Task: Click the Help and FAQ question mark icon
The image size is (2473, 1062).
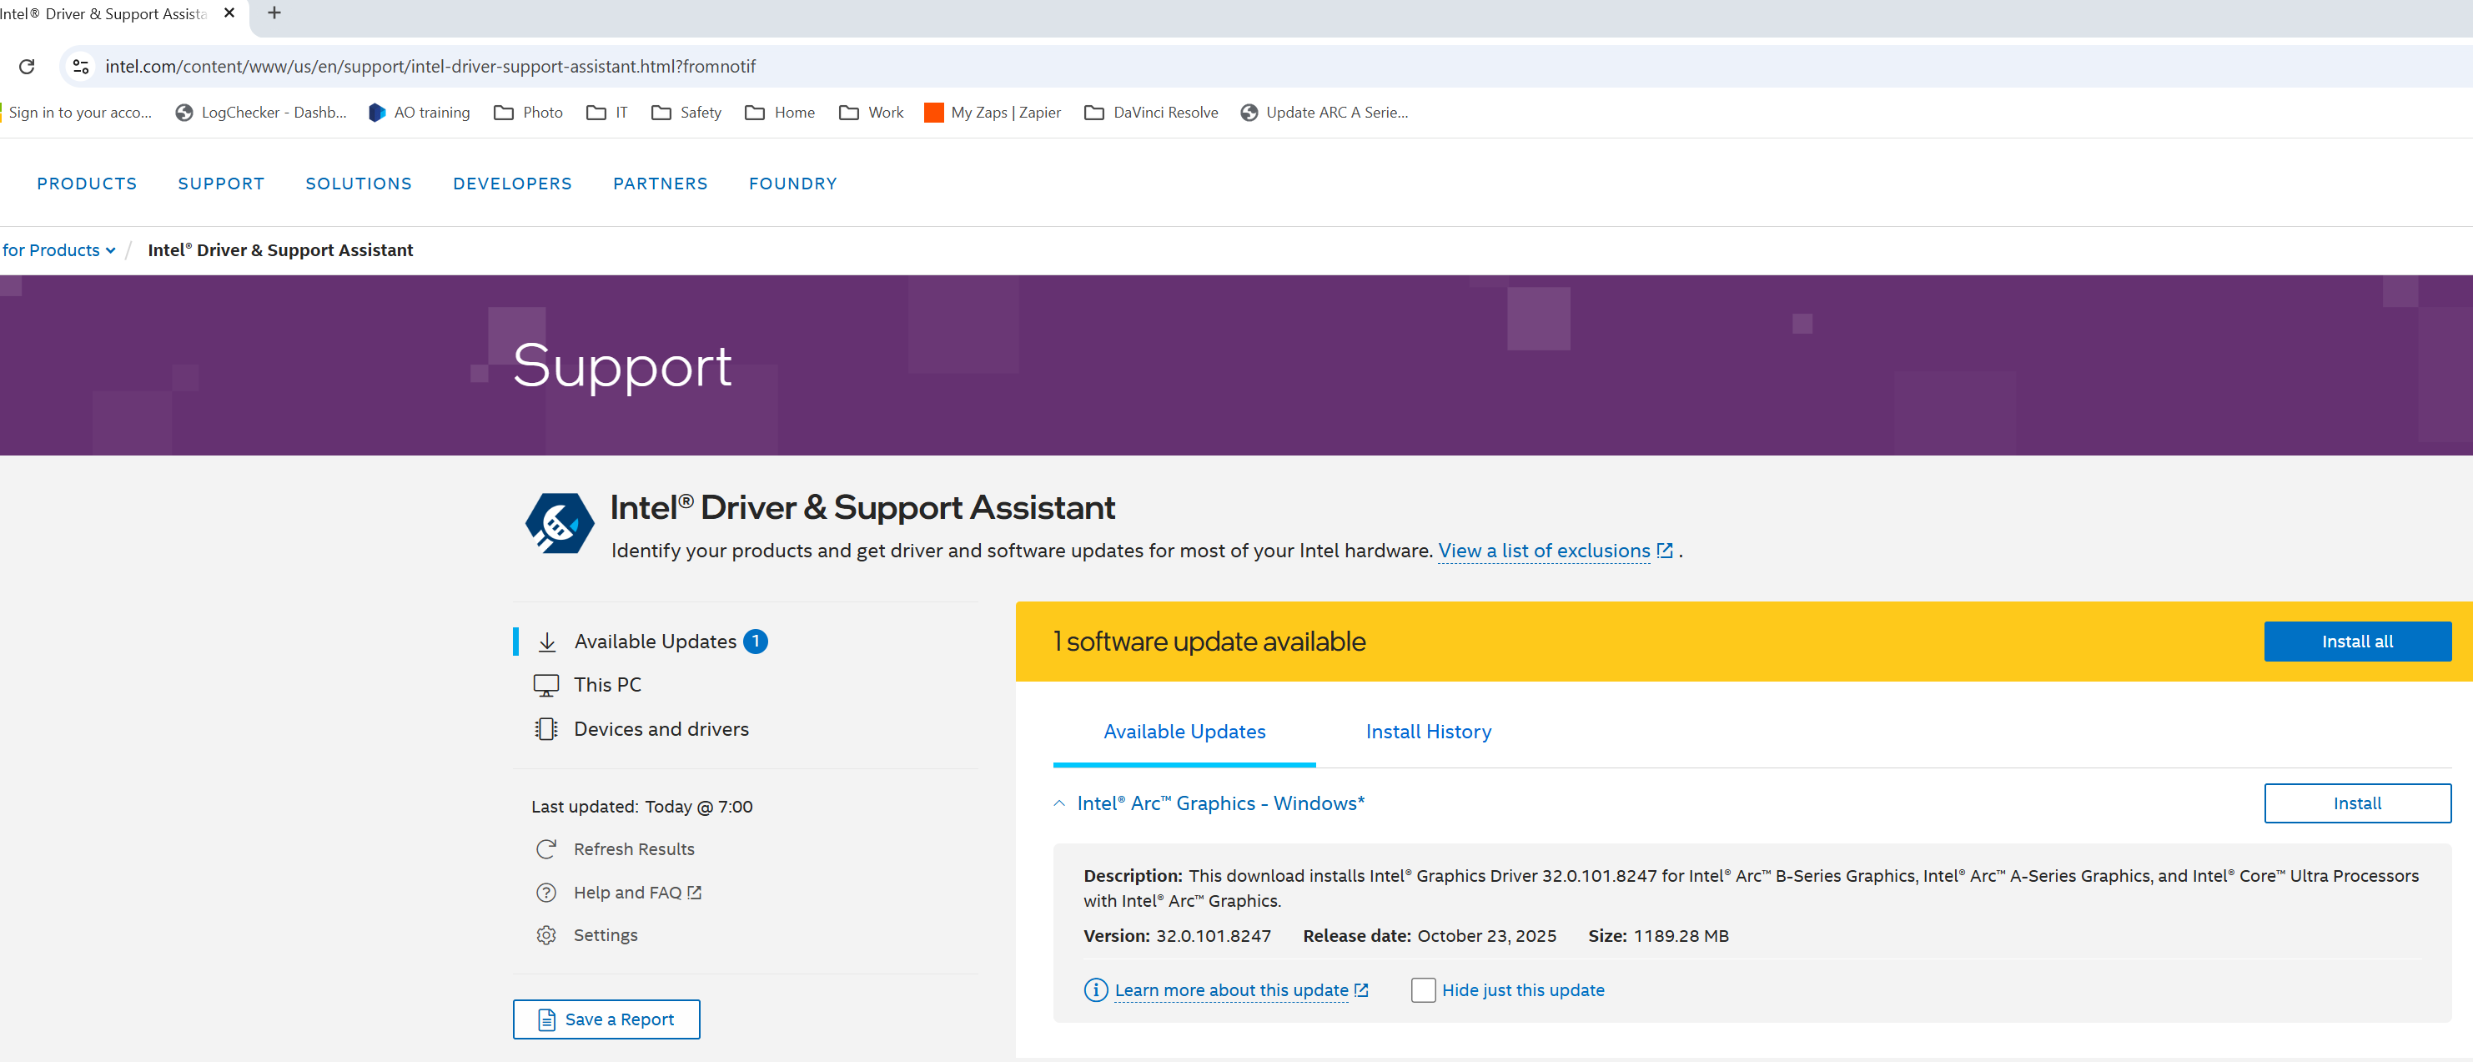Action: point(545,892)
